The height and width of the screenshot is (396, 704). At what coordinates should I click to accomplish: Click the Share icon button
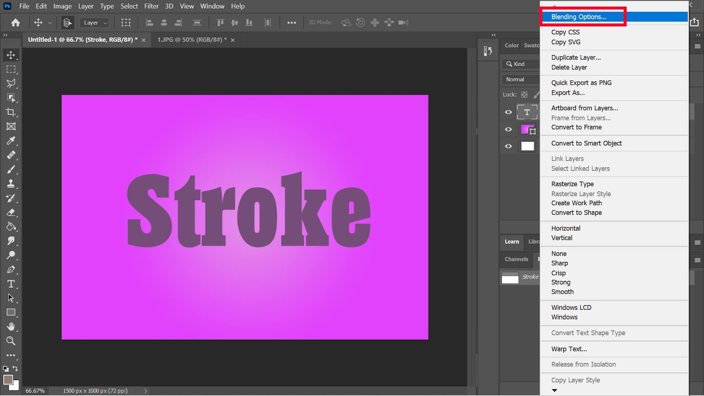694,22
